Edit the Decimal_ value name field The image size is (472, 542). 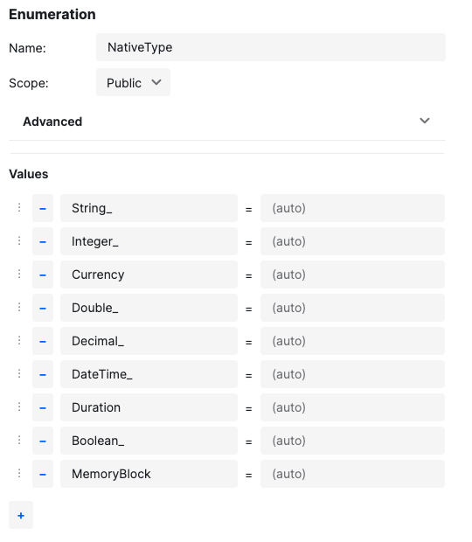pos(149,341)
